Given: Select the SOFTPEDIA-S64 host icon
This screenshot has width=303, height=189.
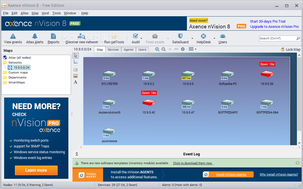Looking at the screenshot, I should (267, 103).
